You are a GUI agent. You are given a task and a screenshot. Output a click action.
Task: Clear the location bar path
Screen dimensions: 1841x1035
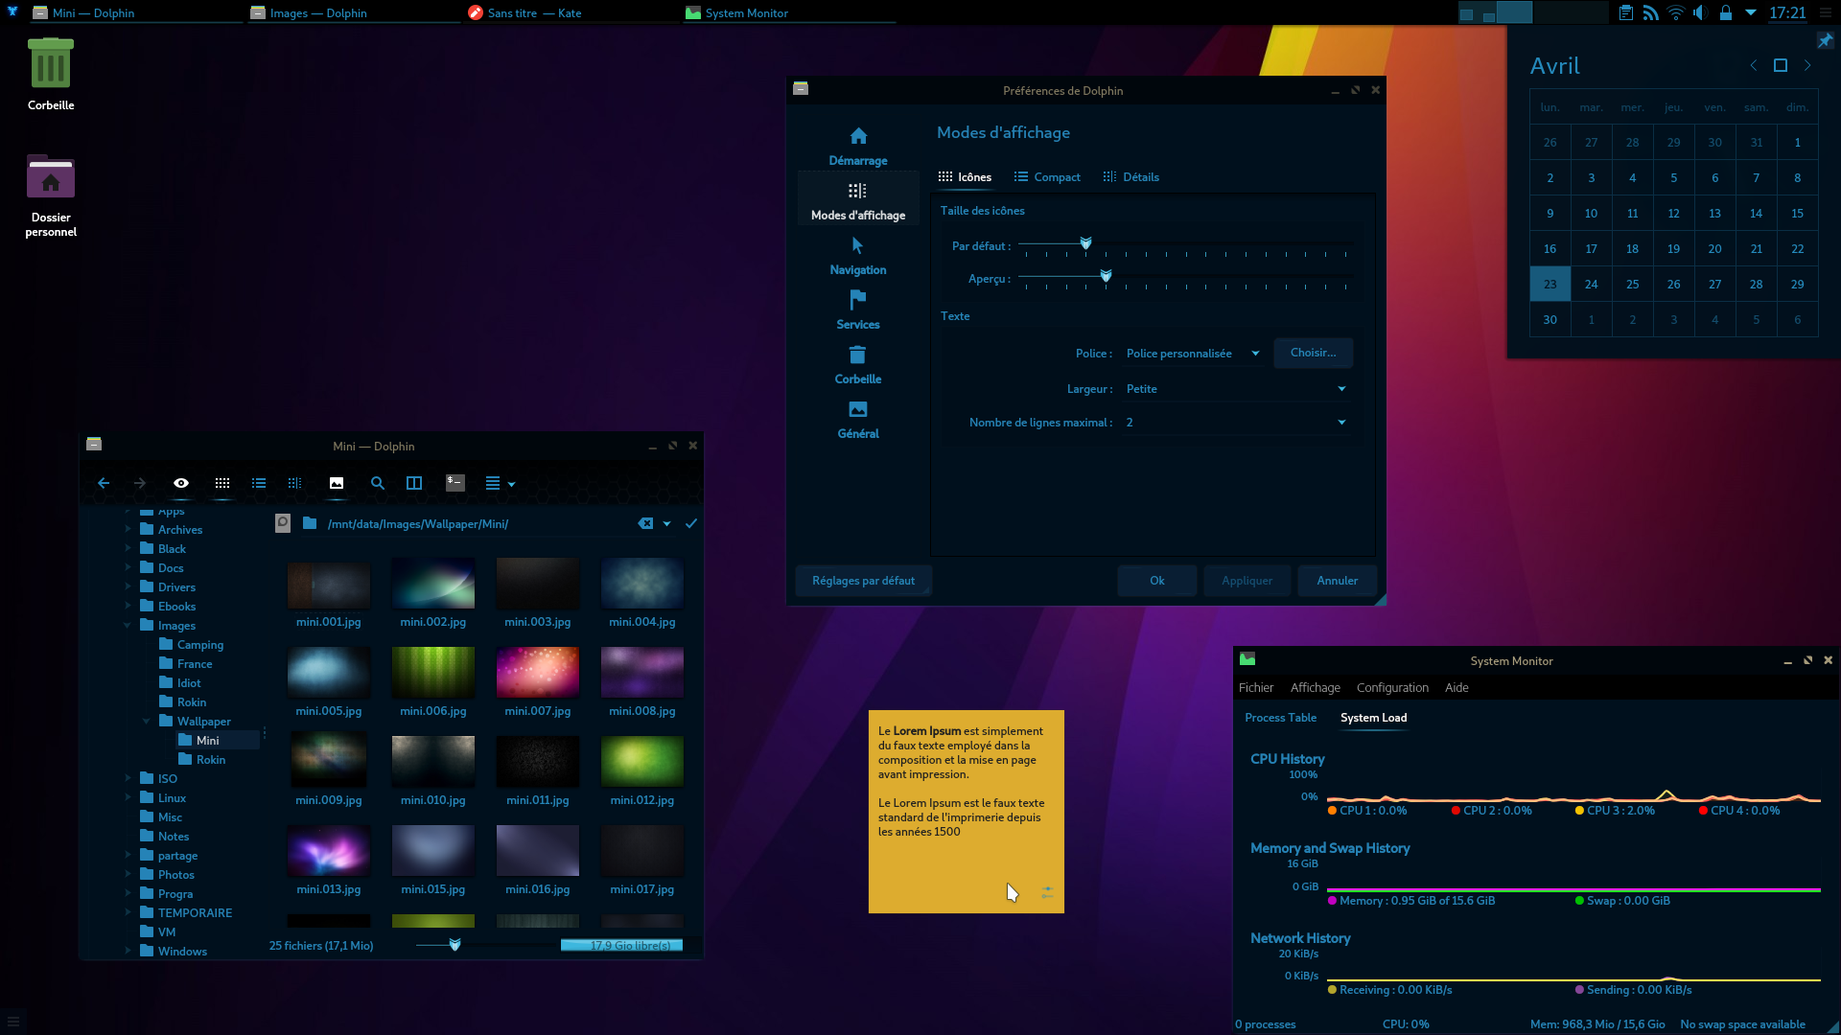click(x=645, y=523)
